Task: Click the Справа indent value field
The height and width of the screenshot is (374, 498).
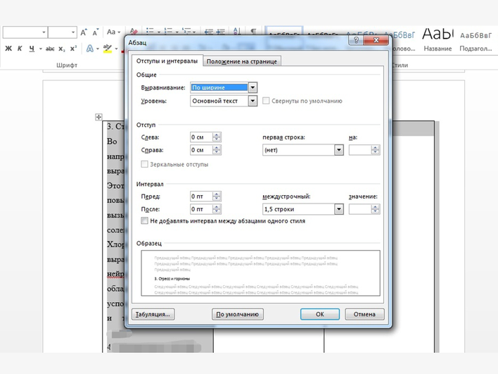Action: click(x=201, y=150)
